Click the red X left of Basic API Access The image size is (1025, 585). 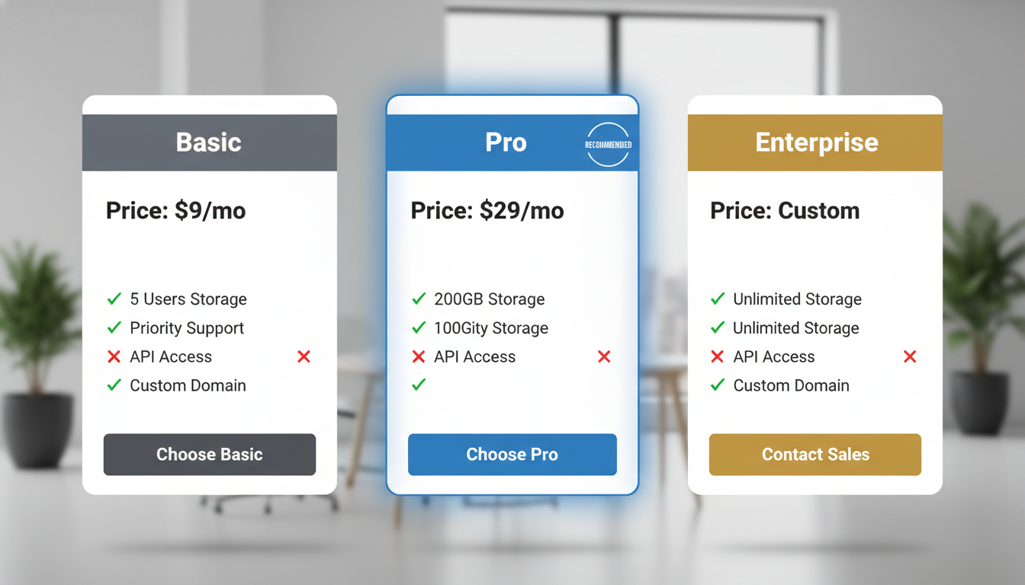coord(114,356)
